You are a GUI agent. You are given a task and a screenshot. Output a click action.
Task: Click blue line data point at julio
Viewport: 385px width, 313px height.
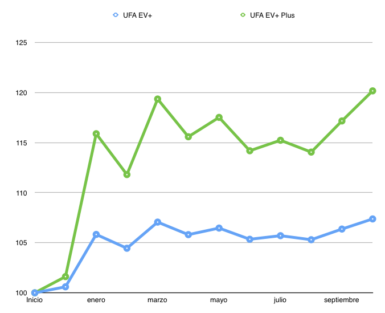(x=280, y=235)
